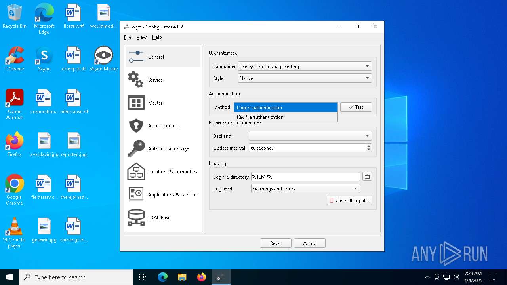Click the Reset button
Screen dimensions: 507x285
276,243
